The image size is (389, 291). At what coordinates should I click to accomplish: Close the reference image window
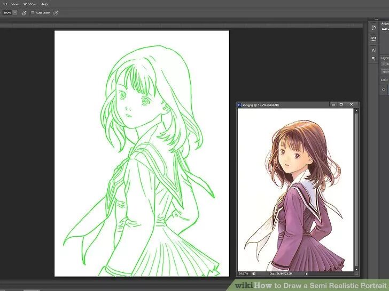(351, 104)
